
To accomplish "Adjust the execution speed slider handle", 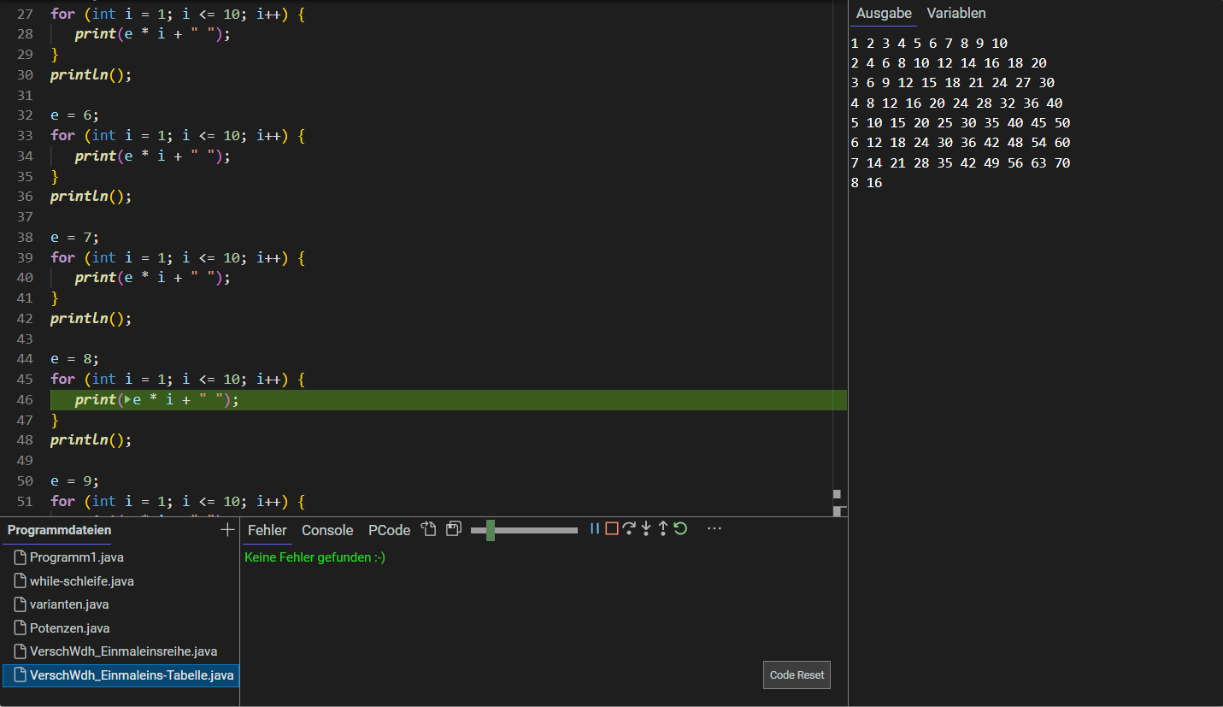I will coord(491,530).
